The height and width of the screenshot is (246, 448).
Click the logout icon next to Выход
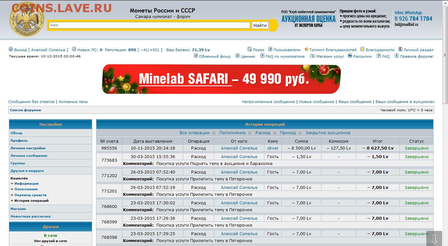pyautogui.click(x=10, y=49)
